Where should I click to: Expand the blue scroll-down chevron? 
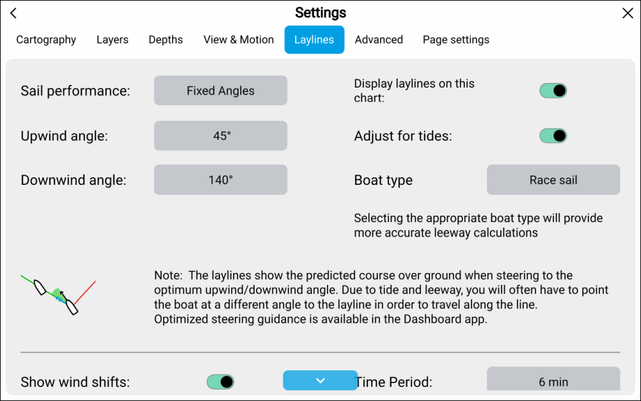point(320,381)
